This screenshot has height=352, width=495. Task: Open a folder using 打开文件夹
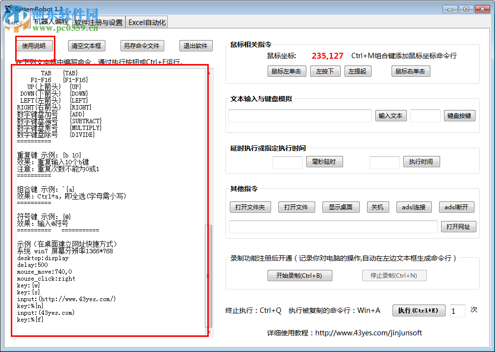[251, 207]
